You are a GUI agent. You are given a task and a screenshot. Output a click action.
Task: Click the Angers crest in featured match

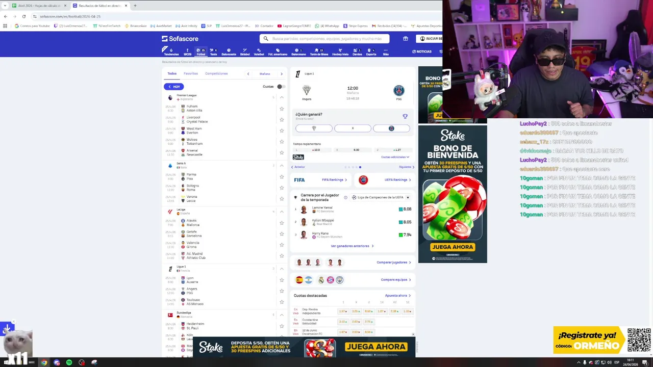[307, 90]
